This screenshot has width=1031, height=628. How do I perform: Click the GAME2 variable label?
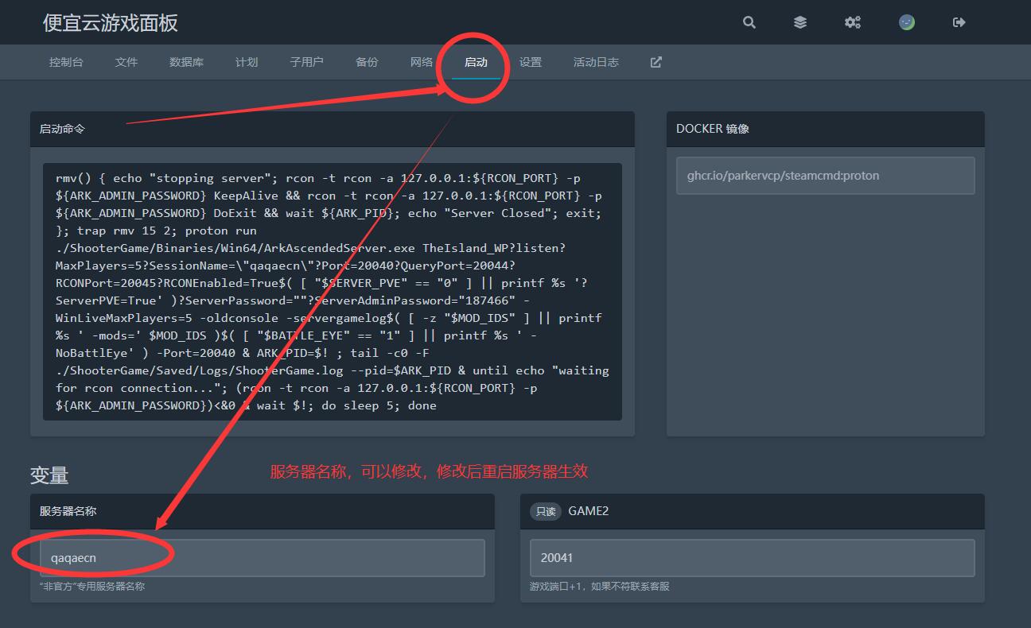click(x=589, y=511)
